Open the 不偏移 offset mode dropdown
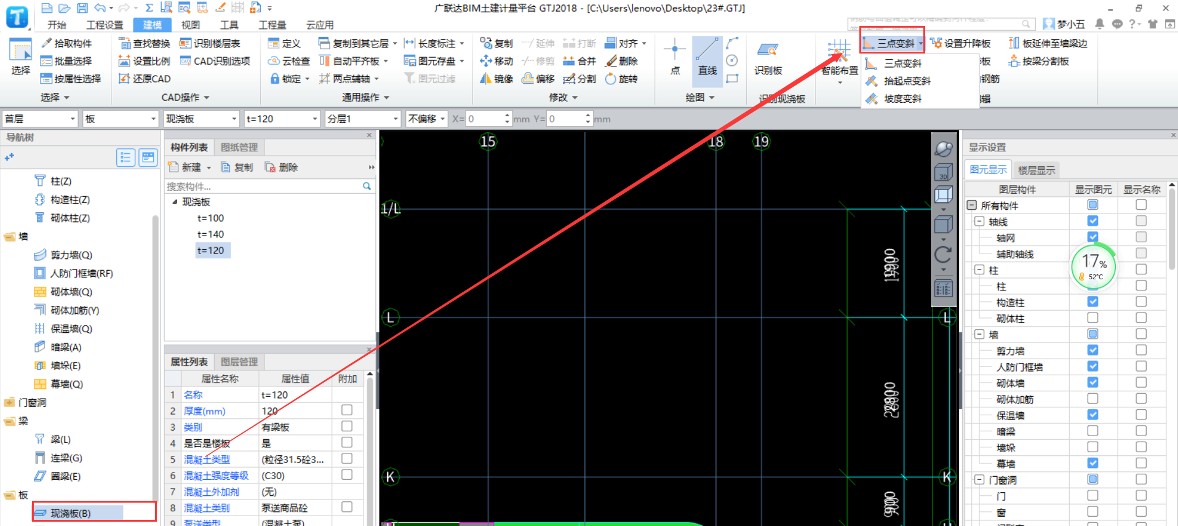Screen dimensions: 1178x526 coord(426,119)
